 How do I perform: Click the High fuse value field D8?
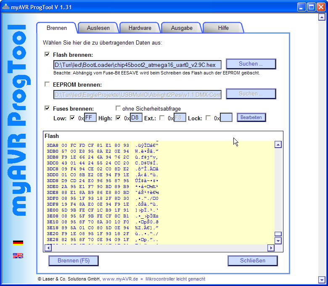click(136, 117)
